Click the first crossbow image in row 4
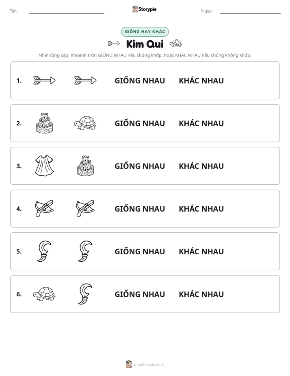This screenshot has width=290, height=376. [x=44, y=208]
